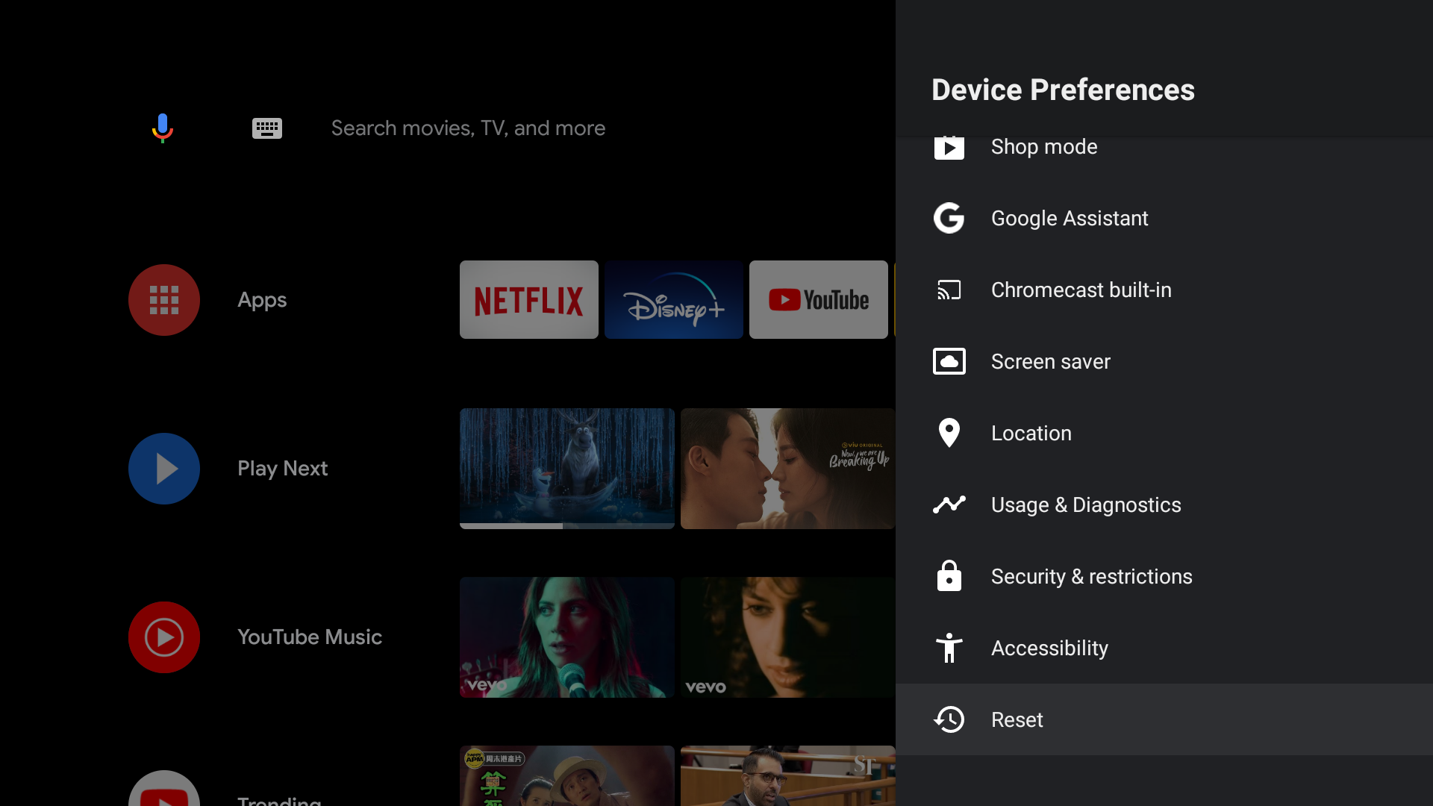The width and height of the screenshot is (1433, 806).
Task: Open the Breaking Up show thumbnail
Action: (787, 468)
